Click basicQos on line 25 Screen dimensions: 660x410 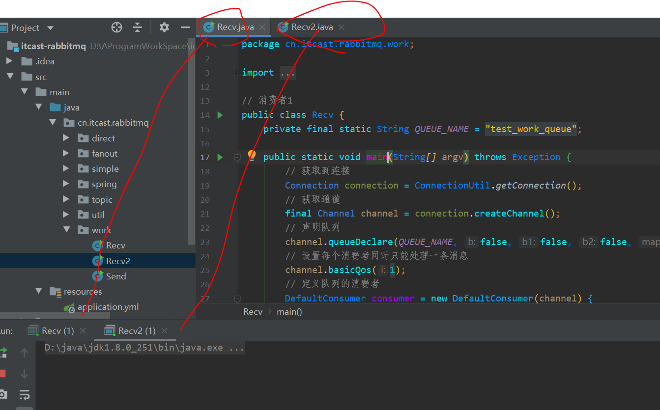[x=350, y=270]
